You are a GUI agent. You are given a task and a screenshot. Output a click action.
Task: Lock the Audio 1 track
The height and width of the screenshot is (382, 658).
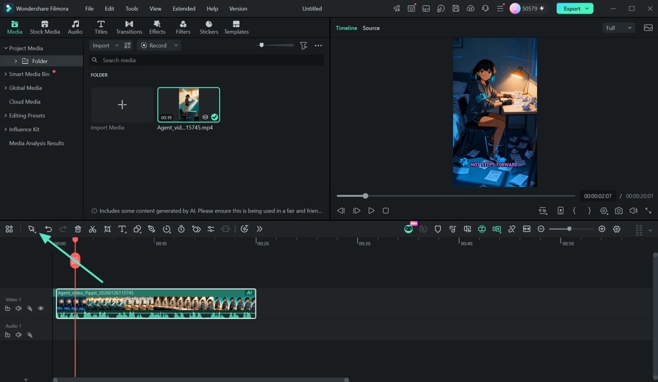coord(8,335)
